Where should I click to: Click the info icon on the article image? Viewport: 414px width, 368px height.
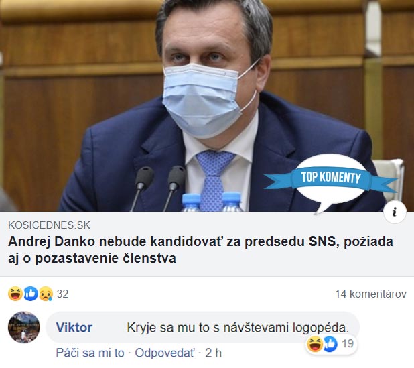(x=395, y=212)
